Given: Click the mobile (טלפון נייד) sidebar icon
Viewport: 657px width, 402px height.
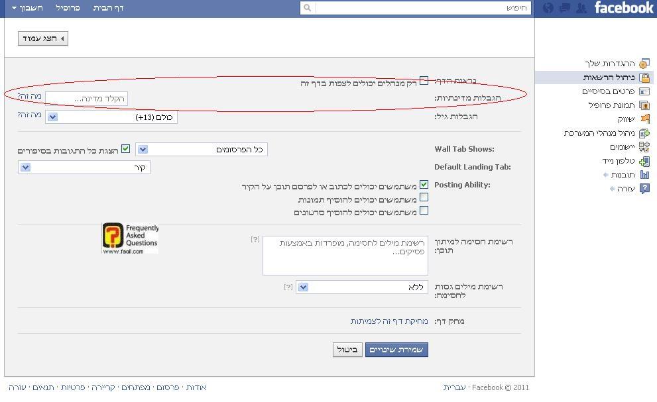Looking at the screenshot, I should click(644, 161).
